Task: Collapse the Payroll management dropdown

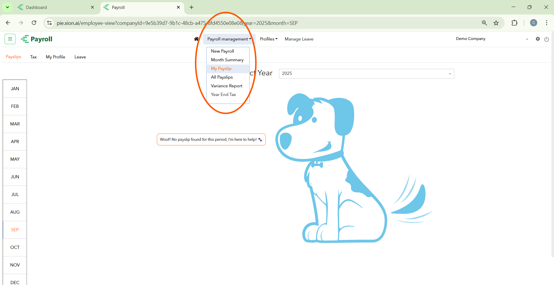Action: click(x=229, y=39)
